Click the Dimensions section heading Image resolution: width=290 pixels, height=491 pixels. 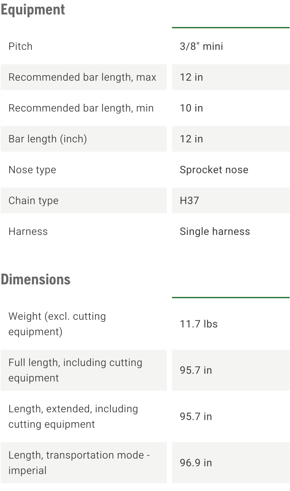[36, 279]
